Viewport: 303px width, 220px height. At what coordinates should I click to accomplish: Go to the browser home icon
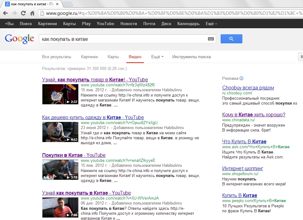click(32, 13)
